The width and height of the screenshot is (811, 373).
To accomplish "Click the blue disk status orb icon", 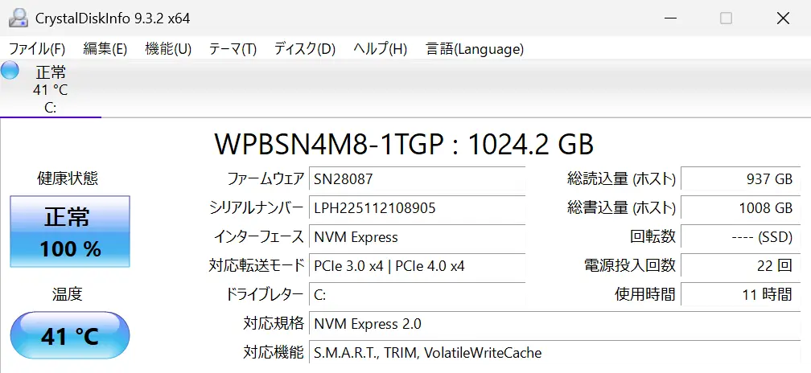I will [10, 71].
